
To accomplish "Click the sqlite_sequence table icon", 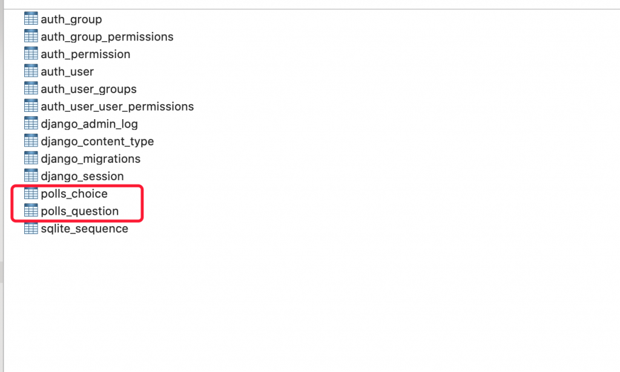I will click(31, 229).
